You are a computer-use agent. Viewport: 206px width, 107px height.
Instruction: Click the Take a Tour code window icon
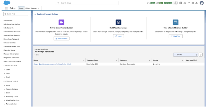[176, 22]
